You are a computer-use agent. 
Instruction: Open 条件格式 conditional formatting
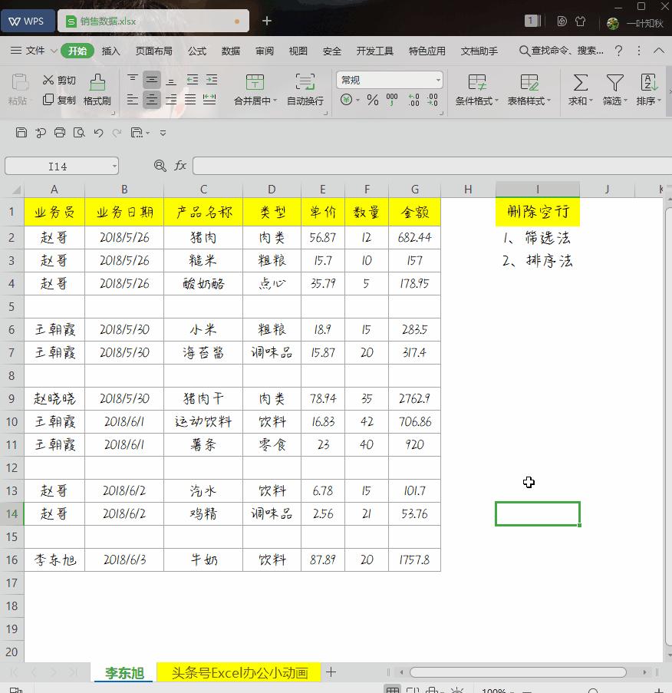[x=476, y=90]
